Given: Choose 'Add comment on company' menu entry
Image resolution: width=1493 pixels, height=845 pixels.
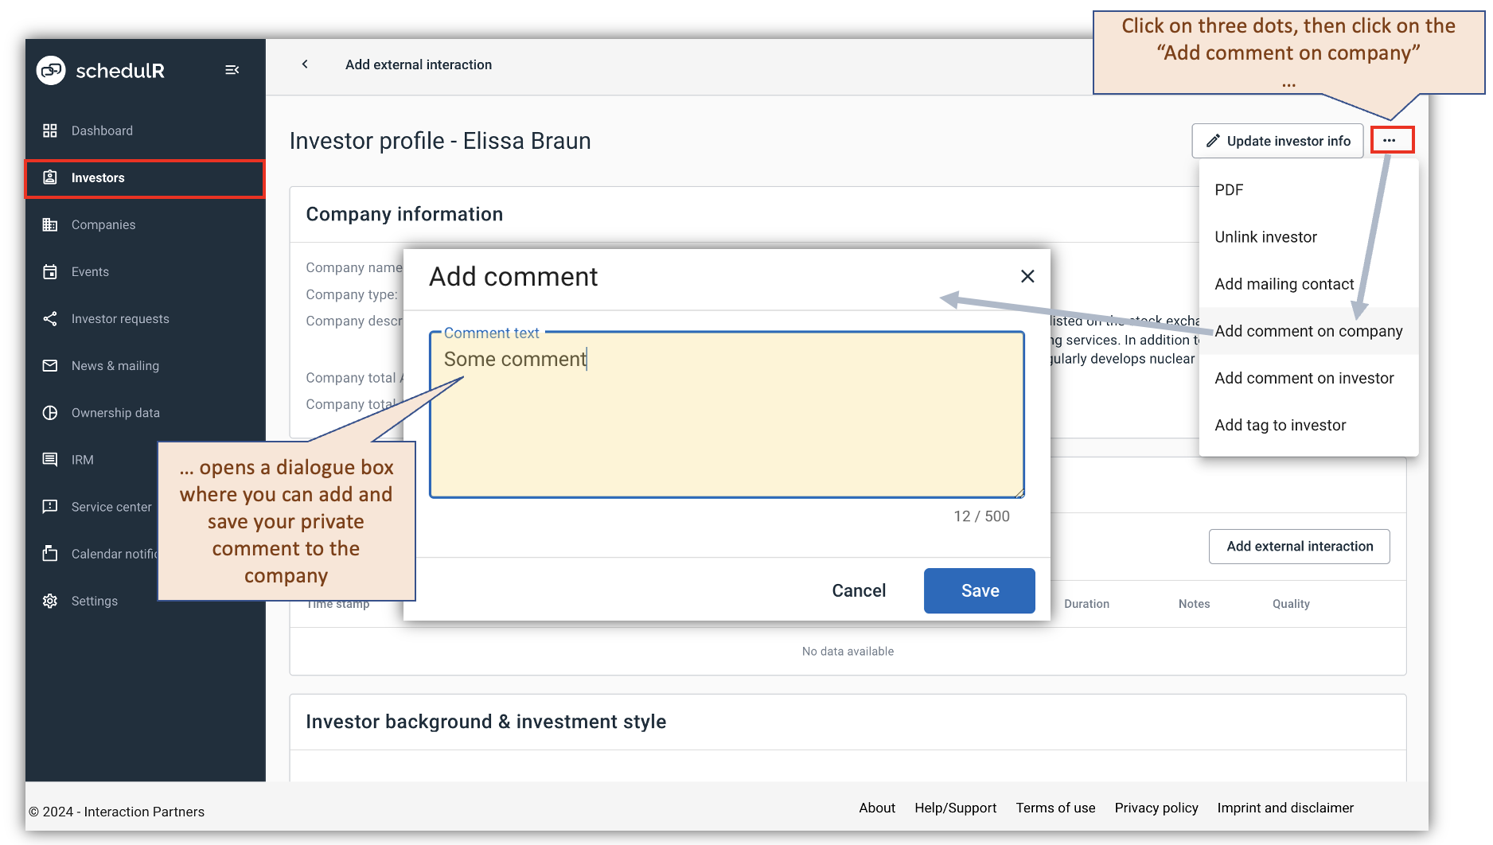Looking at the screenshot, I should tap(1308, 331).
